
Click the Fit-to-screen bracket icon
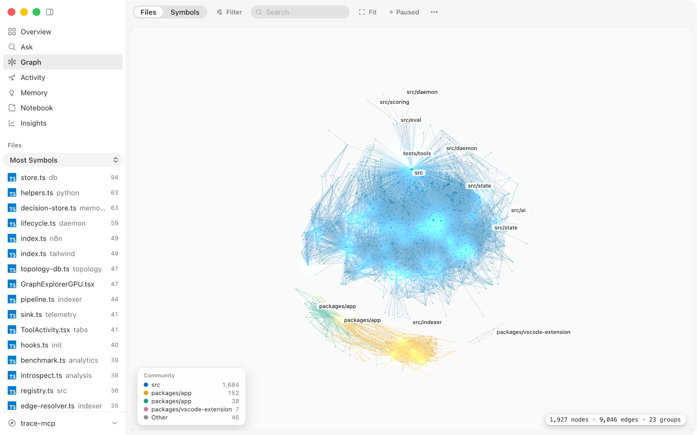[x=362, y=12]
